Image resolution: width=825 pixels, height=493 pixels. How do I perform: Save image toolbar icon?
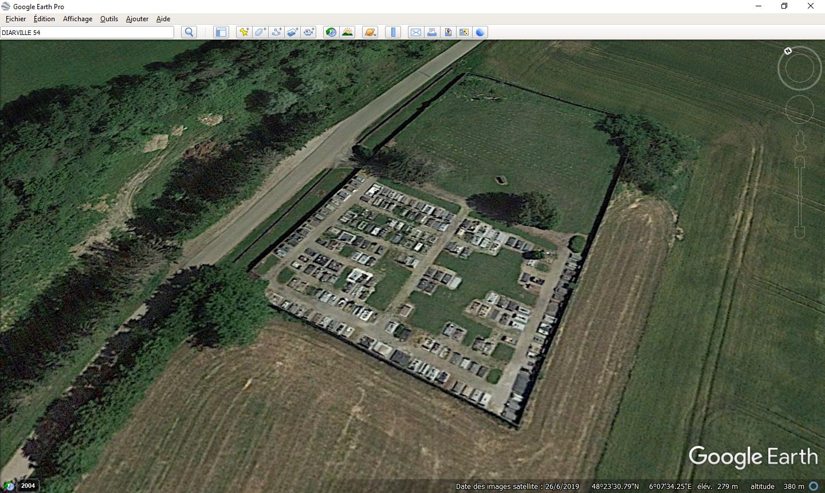[x=448, y=32]
